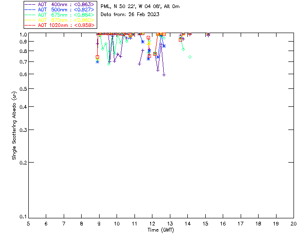Click the purple AOT 400nm legend entry

(x=60, y=4)
